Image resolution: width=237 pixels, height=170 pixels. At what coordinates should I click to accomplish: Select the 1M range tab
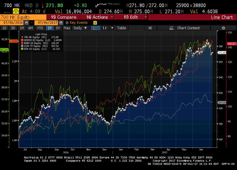[x=22, y=28]
